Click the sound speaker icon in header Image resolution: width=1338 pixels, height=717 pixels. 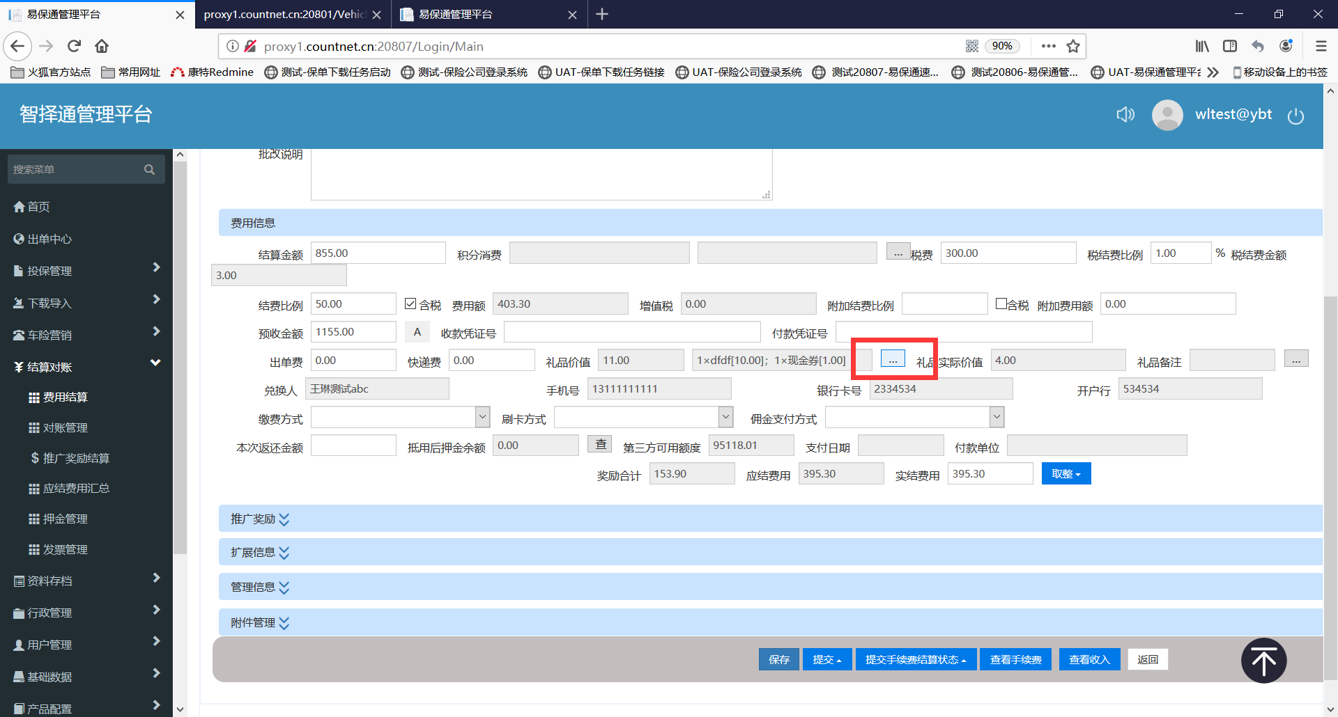coord(1125,115)
